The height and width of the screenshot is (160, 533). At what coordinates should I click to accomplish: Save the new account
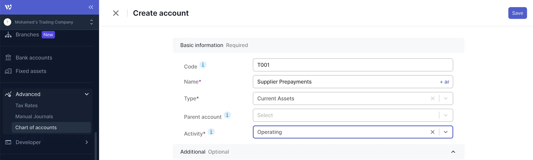click(x=517, y=13)
